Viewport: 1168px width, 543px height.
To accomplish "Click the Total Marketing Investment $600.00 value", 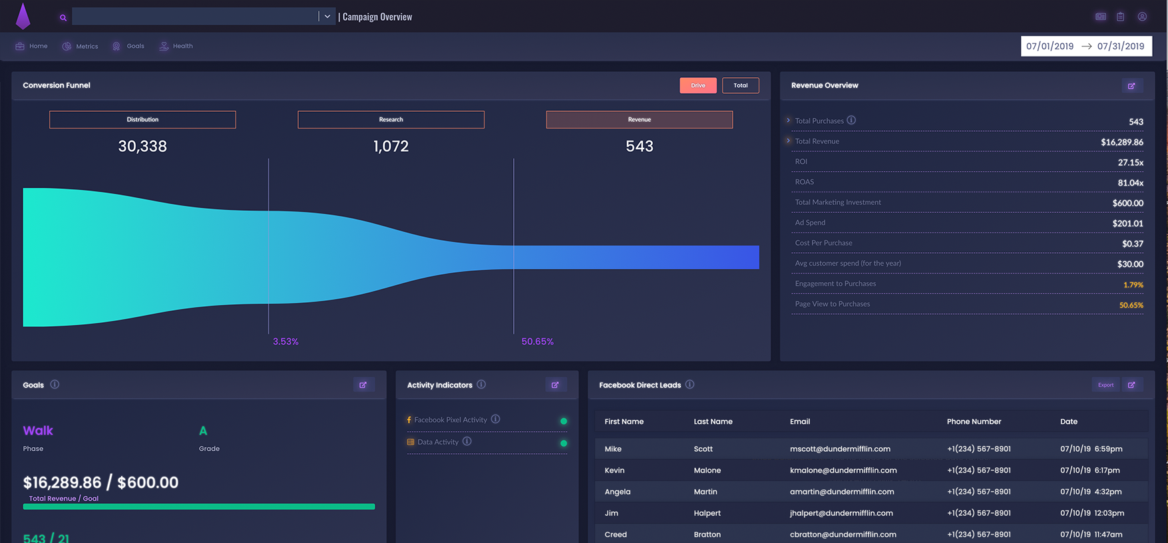I will pos(1128,203).
